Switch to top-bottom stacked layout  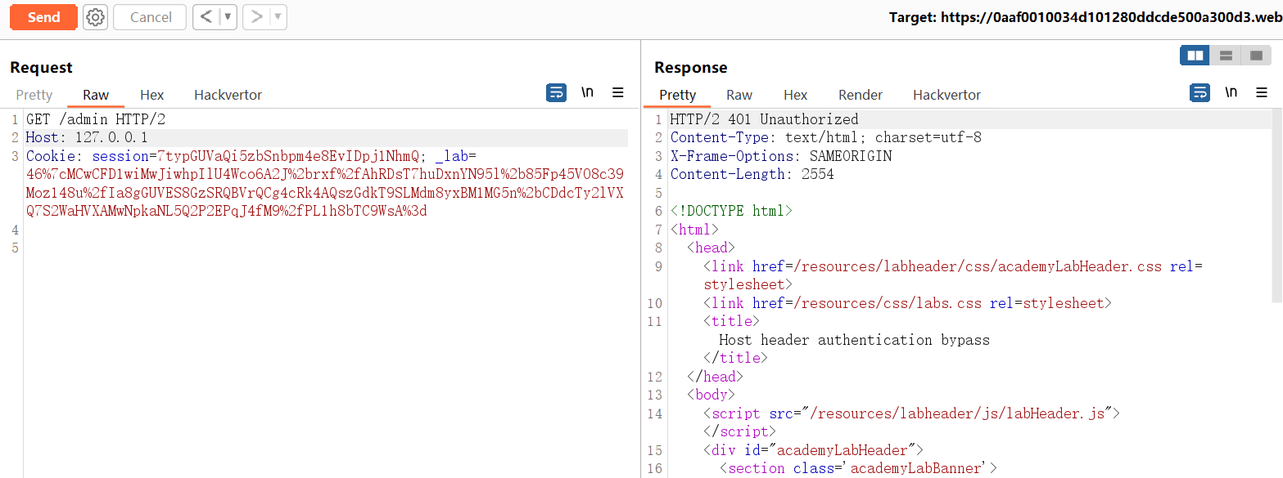(x=1226, y=56)
